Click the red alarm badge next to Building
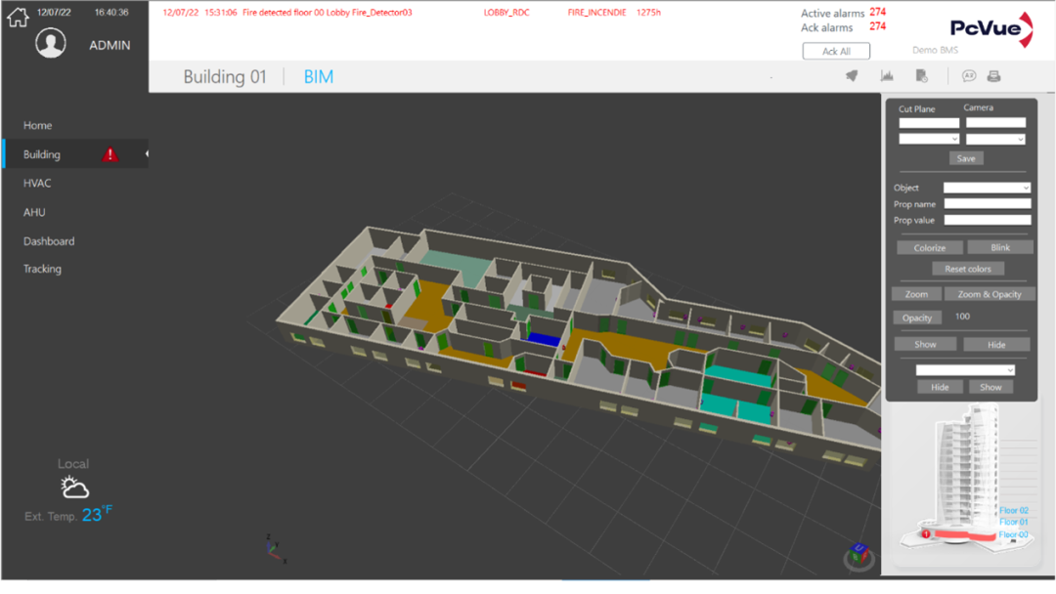 (110, 153)
